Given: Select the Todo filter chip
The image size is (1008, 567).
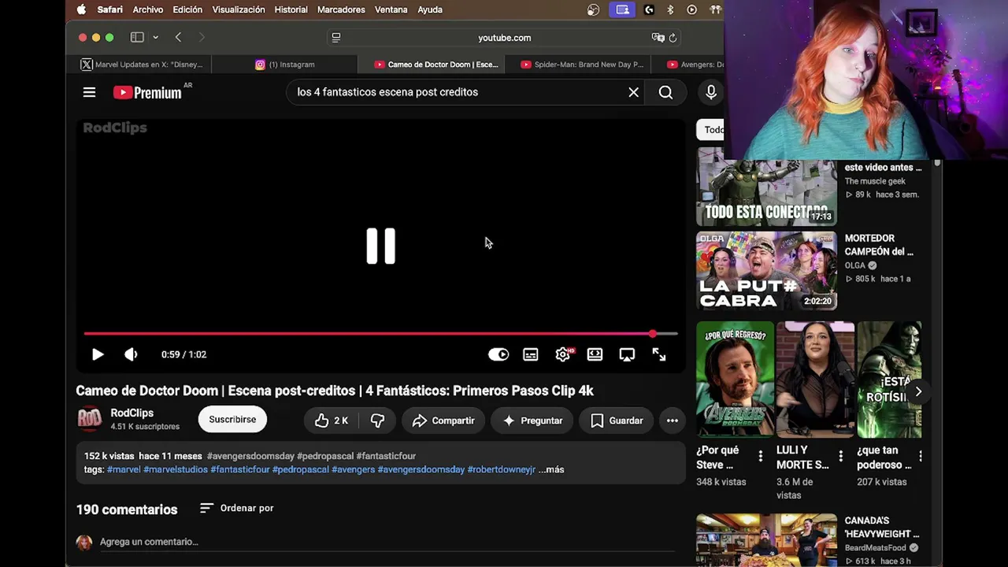Looking at the screenshot, I should click(712, 130).
